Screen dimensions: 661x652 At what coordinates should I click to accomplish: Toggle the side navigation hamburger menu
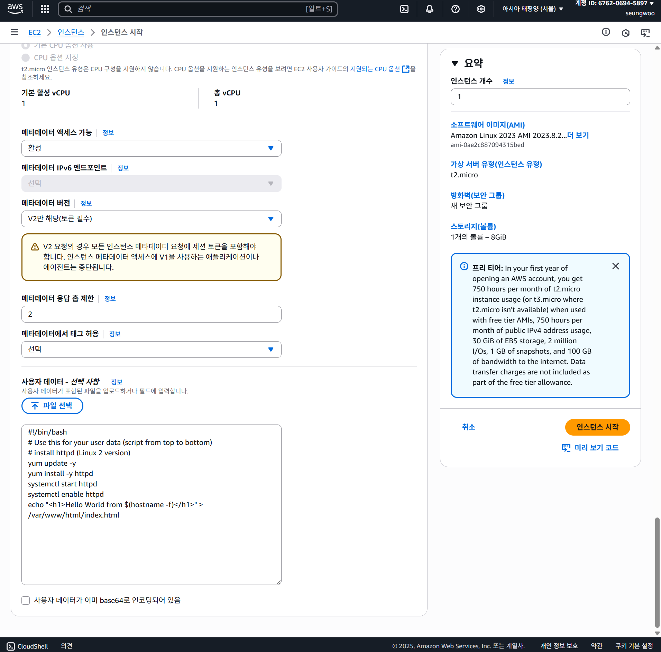coord(15,32)
